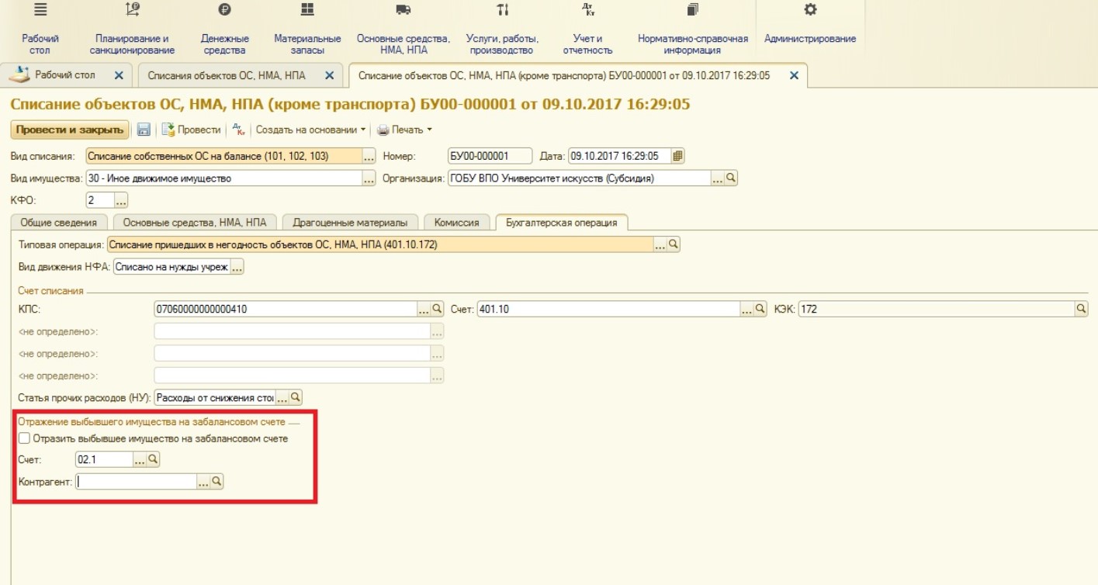
Task: Switch to the Драгоценные материалы tab
Action: (351, 223)
